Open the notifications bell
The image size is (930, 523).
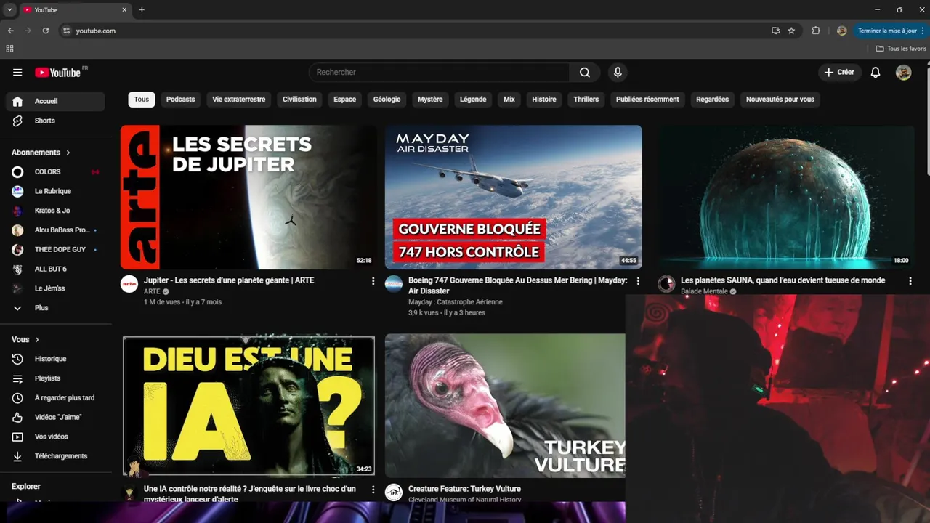click(x=876, y=72)
